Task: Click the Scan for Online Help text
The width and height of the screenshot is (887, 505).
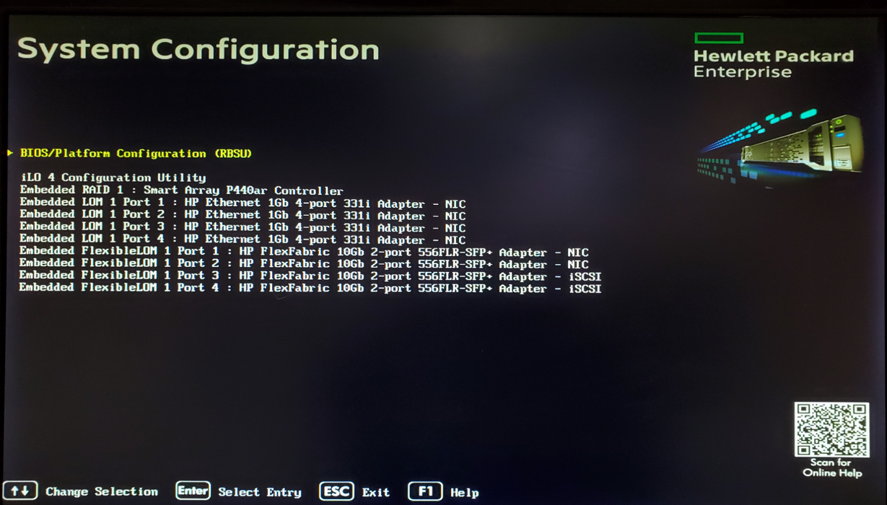Action: click(x=832, y=467)
